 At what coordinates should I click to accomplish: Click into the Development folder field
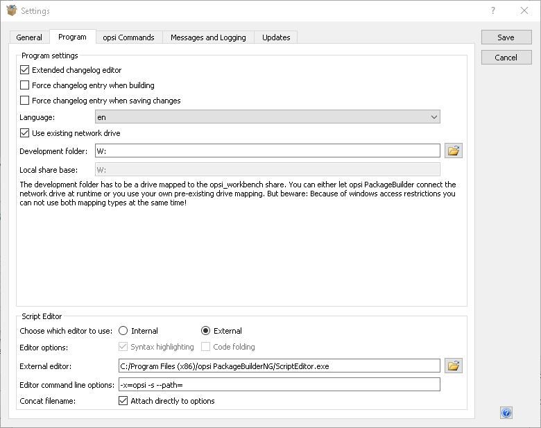coord(268,151)
